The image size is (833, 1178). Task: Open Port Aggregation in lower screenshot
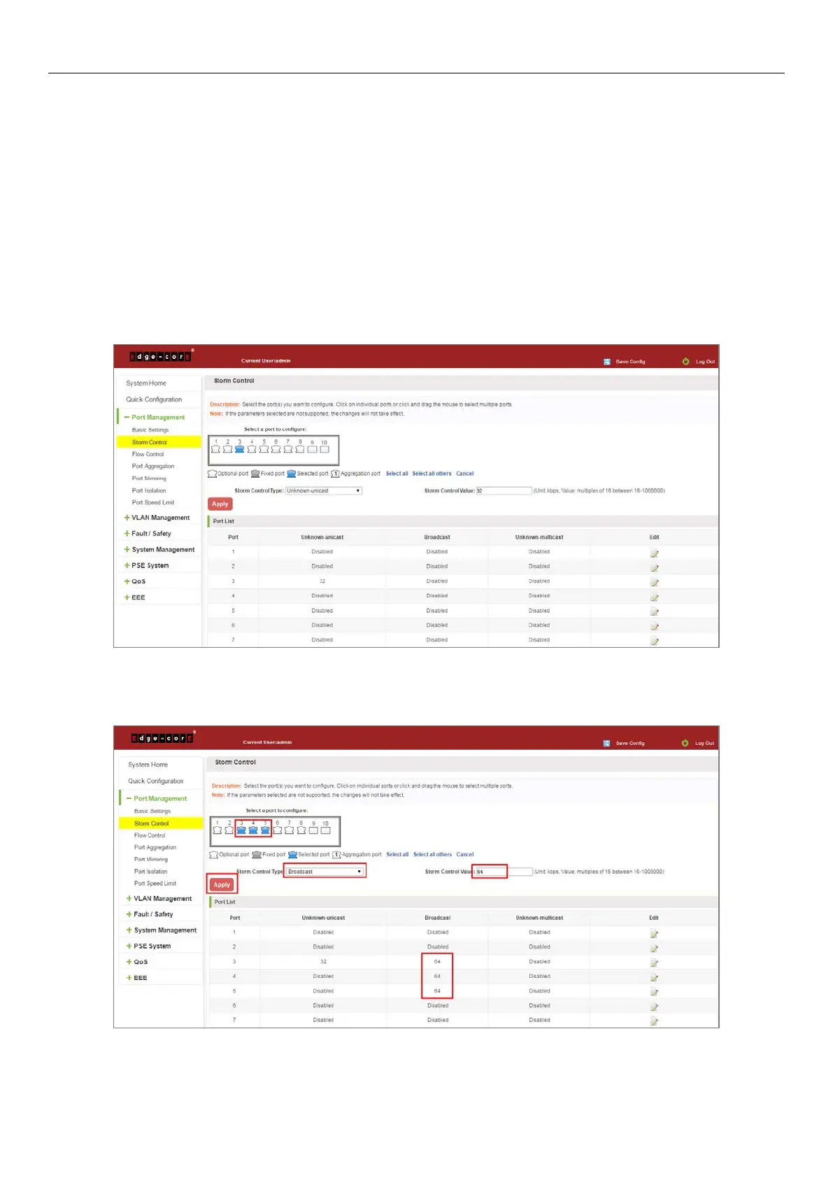[155, 847]
